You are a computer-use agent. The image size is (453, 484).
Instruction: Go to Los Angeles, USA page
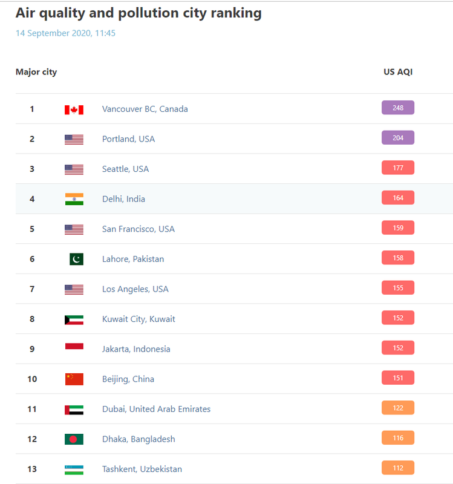tap(135, 289)
